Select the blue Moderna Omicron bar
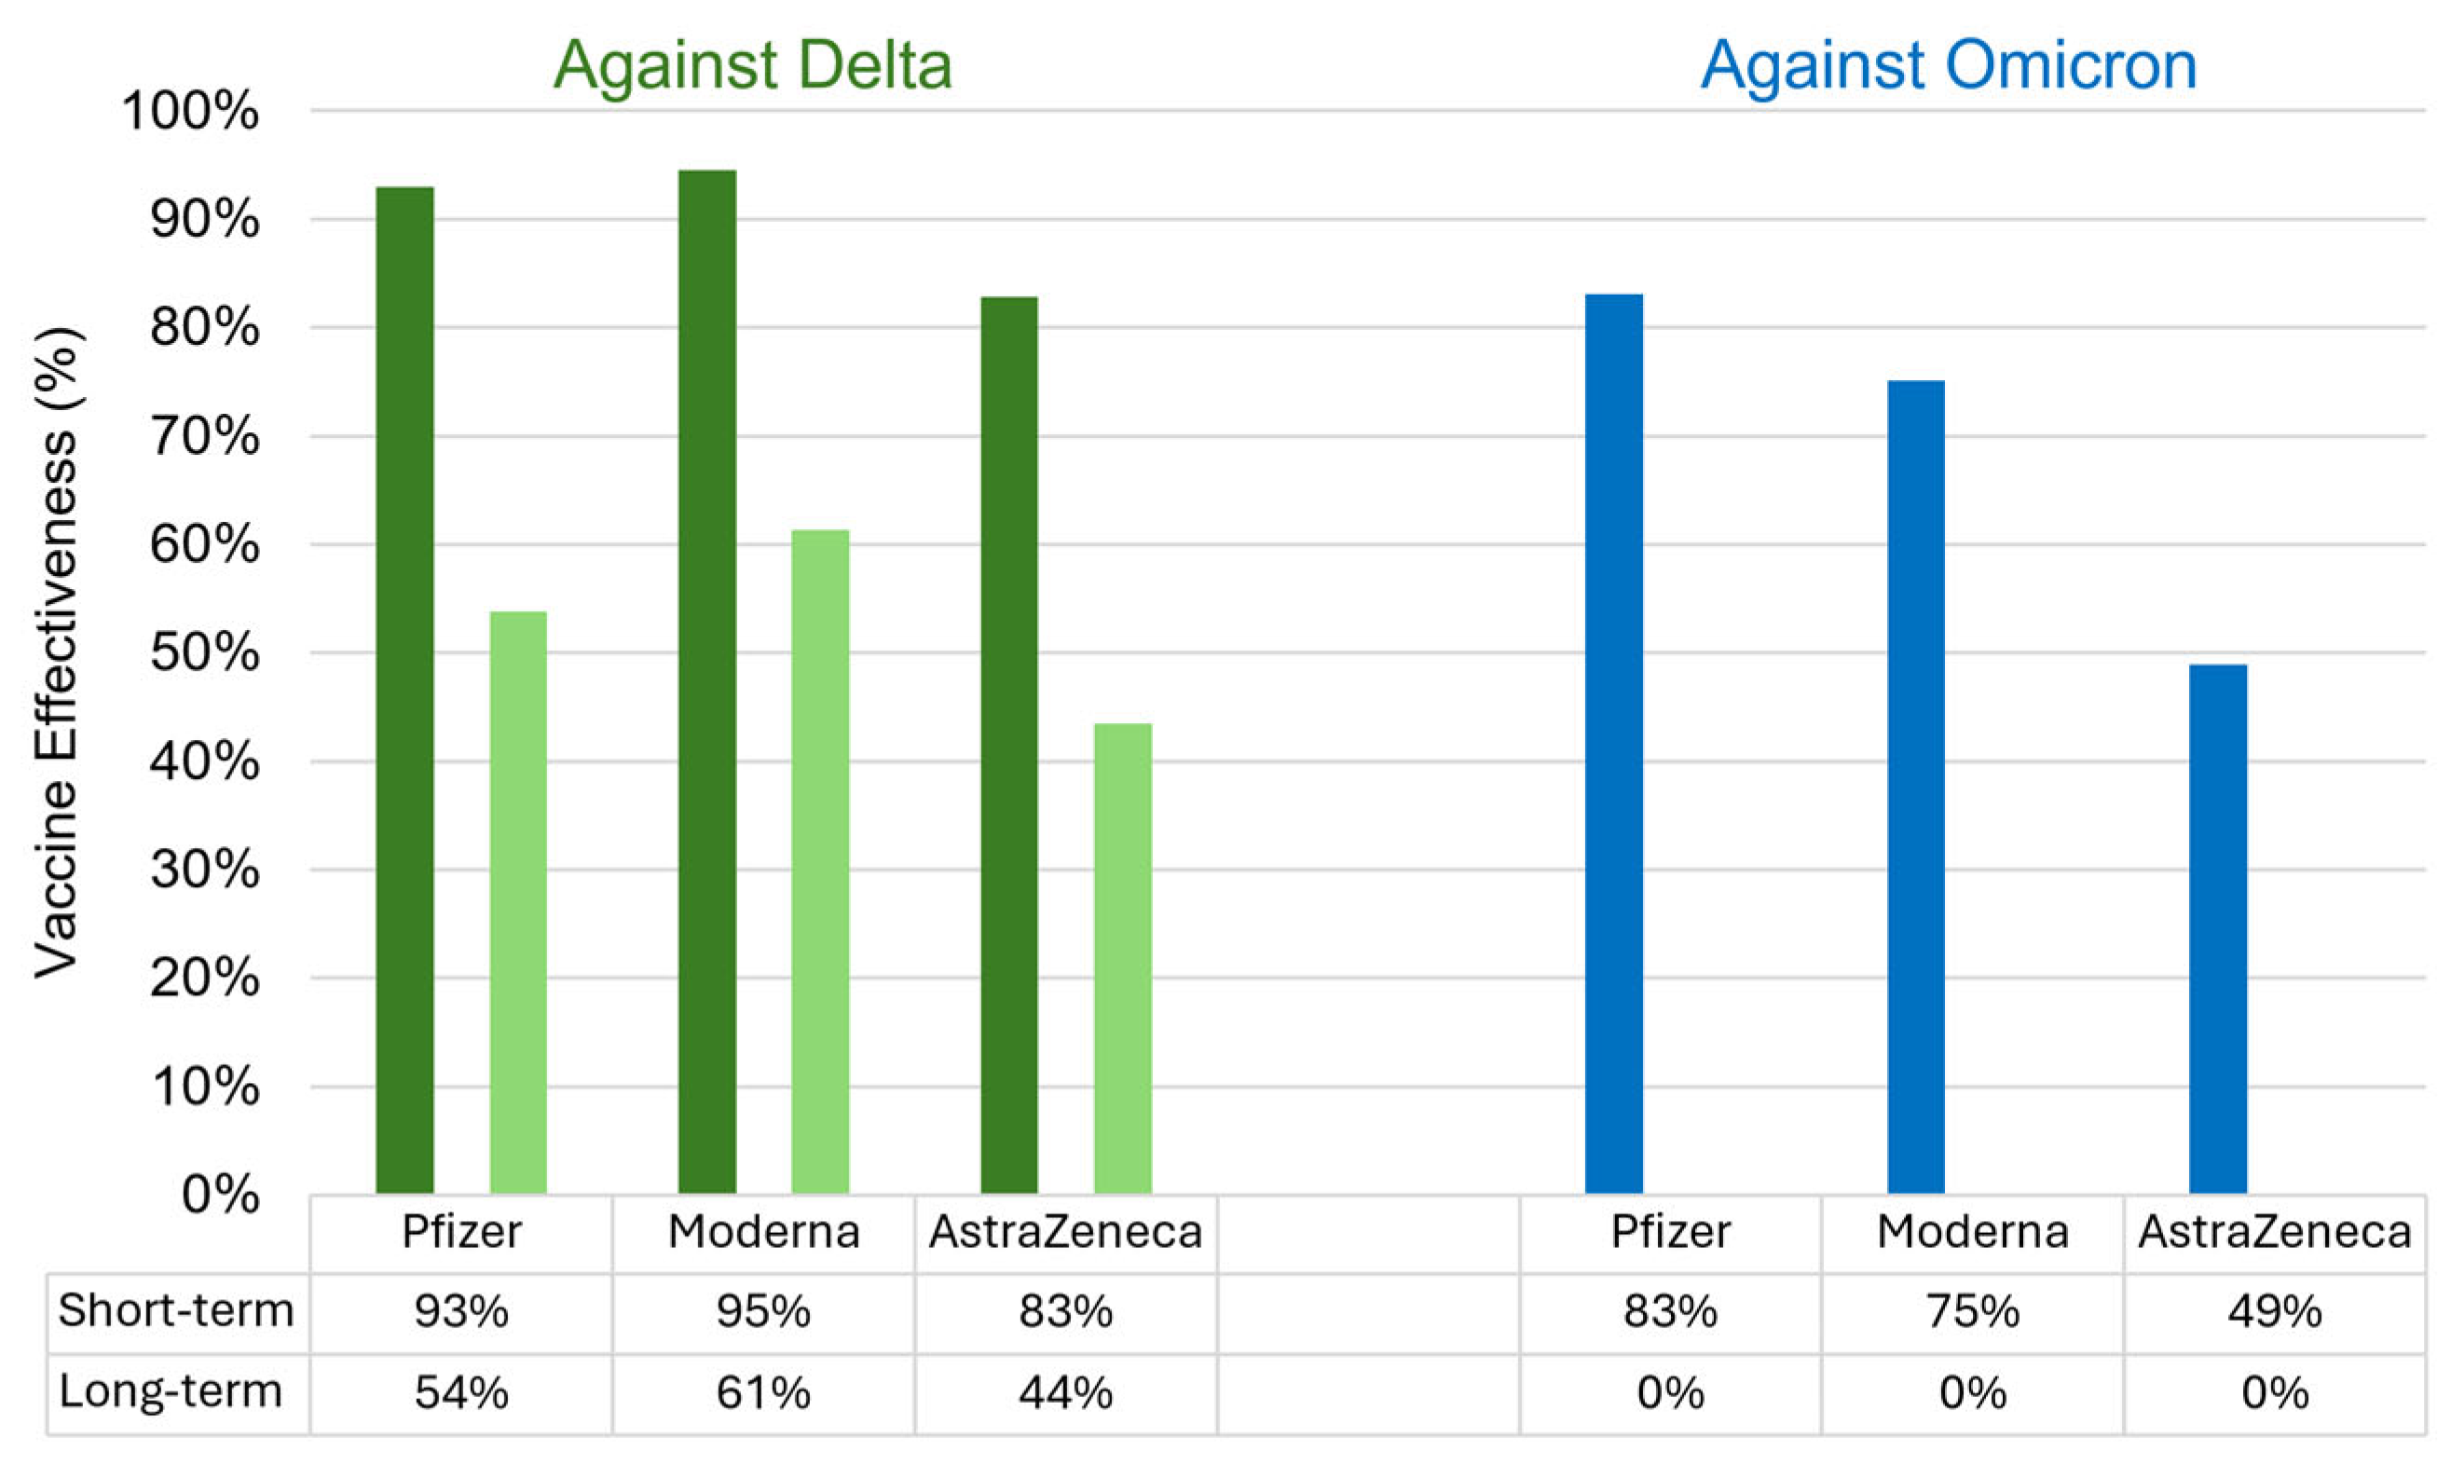This screenshot has width=2451, height=1466. (1916, 788)
